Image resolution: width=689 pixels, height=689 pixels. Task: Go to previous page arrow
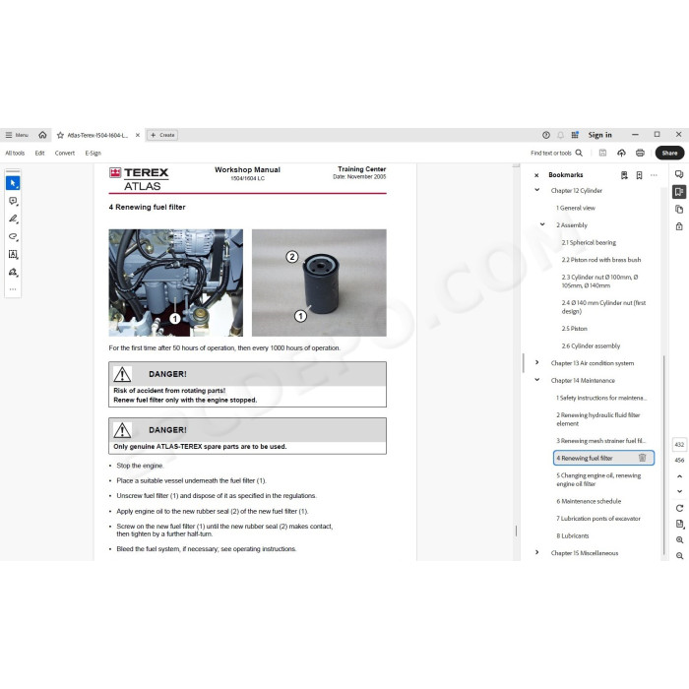[679, 476]
